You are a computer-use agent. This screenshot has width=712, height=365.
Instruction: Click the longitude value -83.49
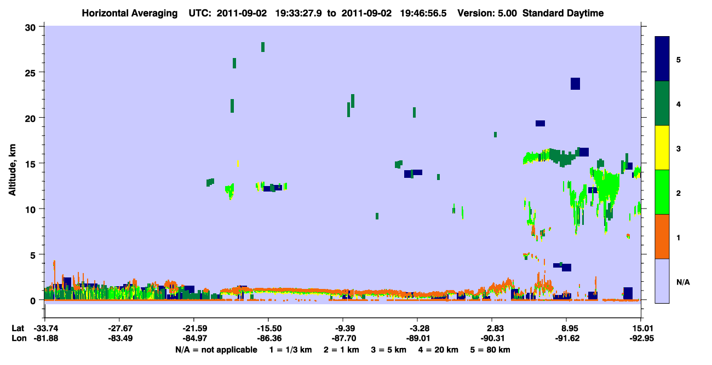[x=119, y=339]
